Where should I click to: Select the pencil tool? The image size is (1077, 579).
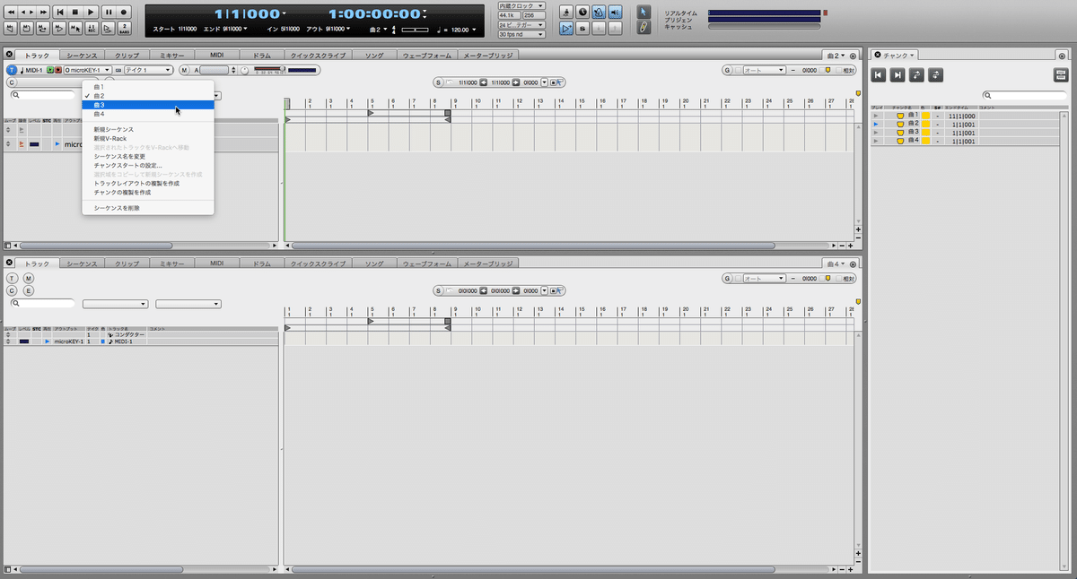644,29
